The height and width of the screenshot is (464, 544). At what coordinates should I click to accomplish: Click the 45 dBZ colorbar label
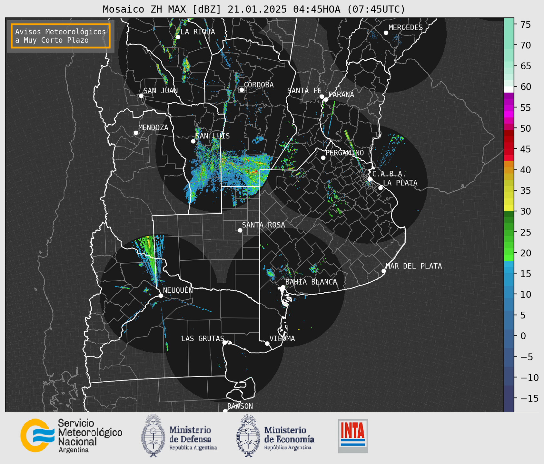click(525, 149)
